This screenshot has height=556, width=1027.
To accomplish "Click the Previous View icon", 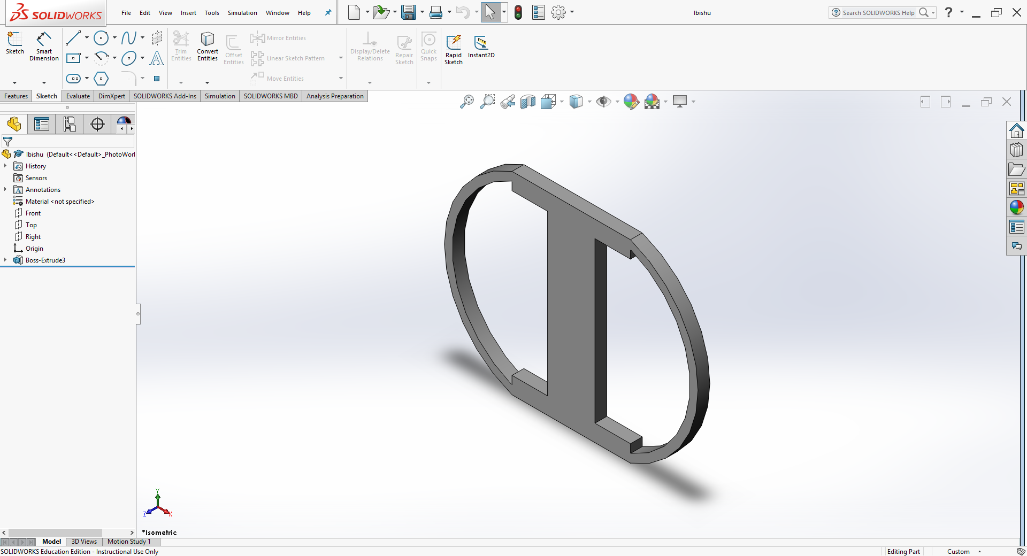I will [x=508, y=102].
